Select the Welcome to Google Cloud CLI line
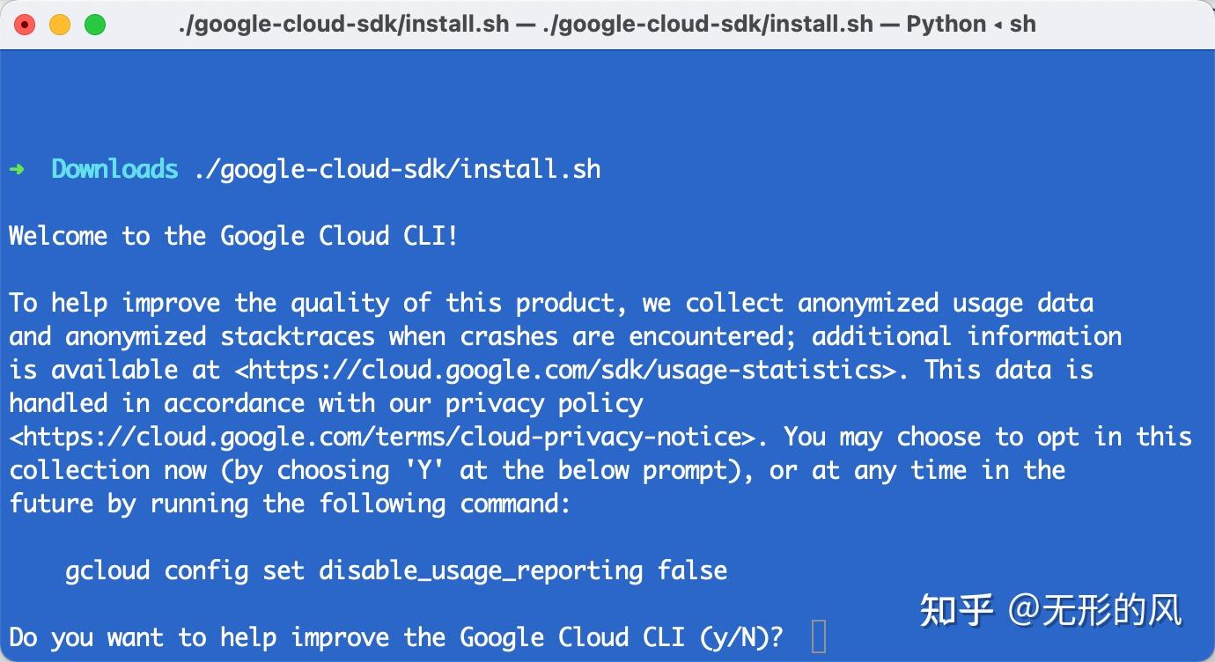1215x662 pixels. 233,235
